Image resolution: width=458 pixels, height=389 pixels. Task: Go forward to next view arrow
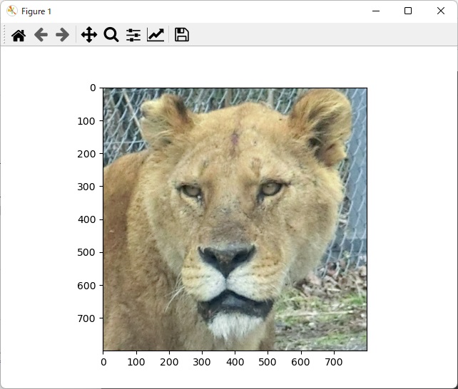pyautogui.click(x=63, y=35)
